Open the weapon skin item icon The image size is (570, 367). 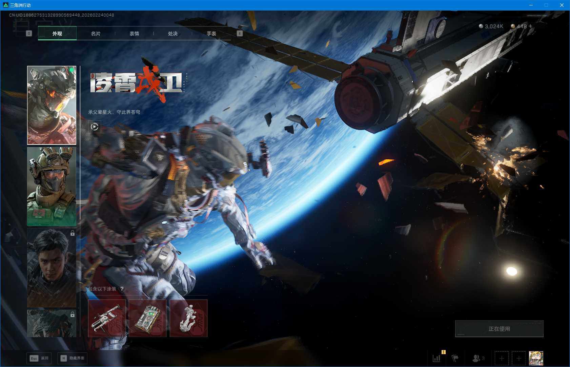tap(107, 318)
